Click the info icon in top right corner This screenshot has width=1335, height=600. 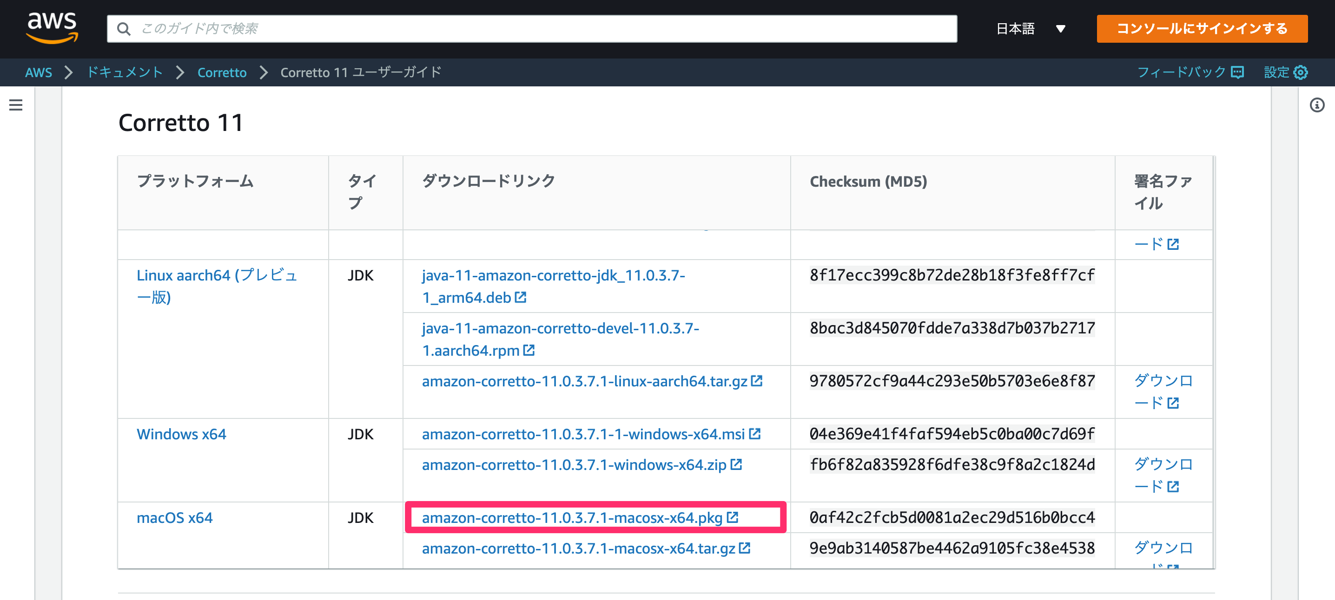click(x=1318, y=105)
